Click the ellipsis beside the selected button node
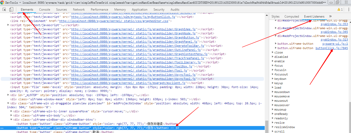The width and height of the screenshot is (351, 133). 2,128
